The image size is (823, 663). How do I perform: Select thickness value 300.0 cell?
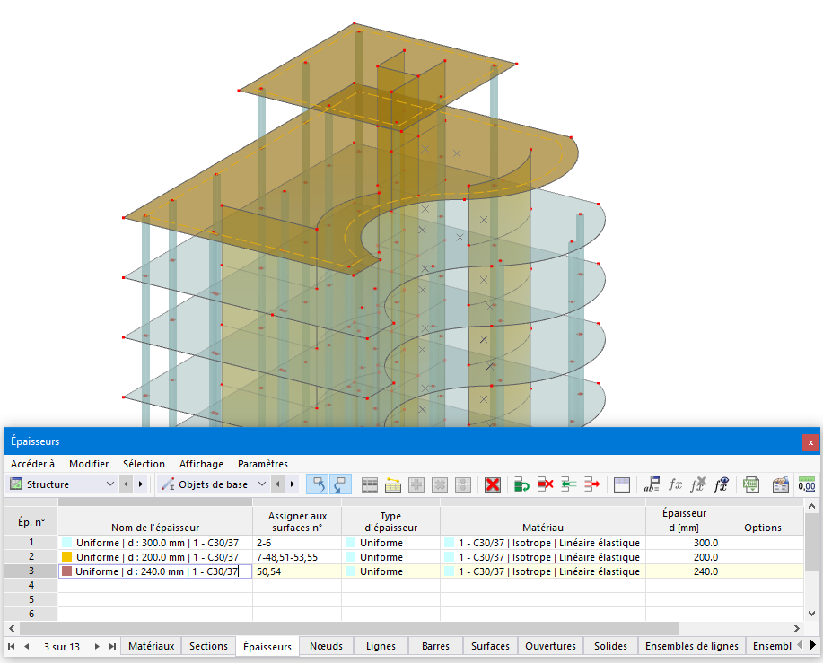point(684,543)
